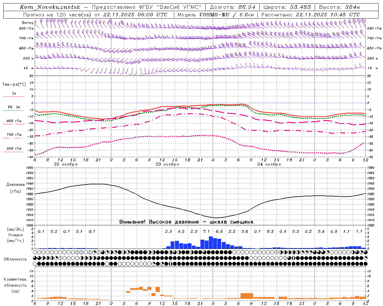Click the "(мм/3ч.)" unit label

click(15, 229)
